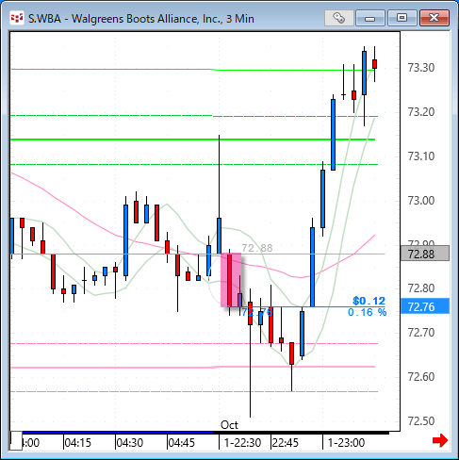Viewport: 459px width, 460px height.
Task: Click the gray 72.88 label above candle
Action: tap(257, 248)
